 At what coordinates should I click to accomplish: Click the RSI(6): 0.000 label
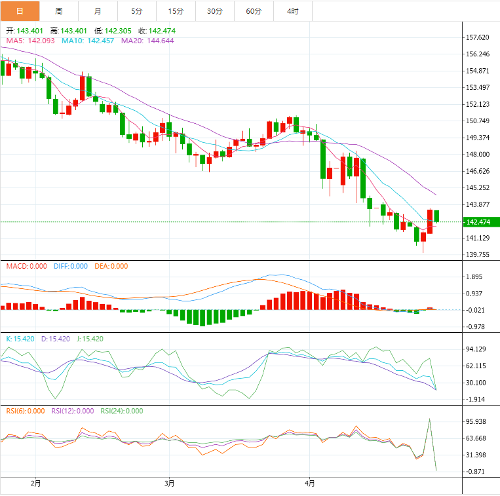click(26, 411)
